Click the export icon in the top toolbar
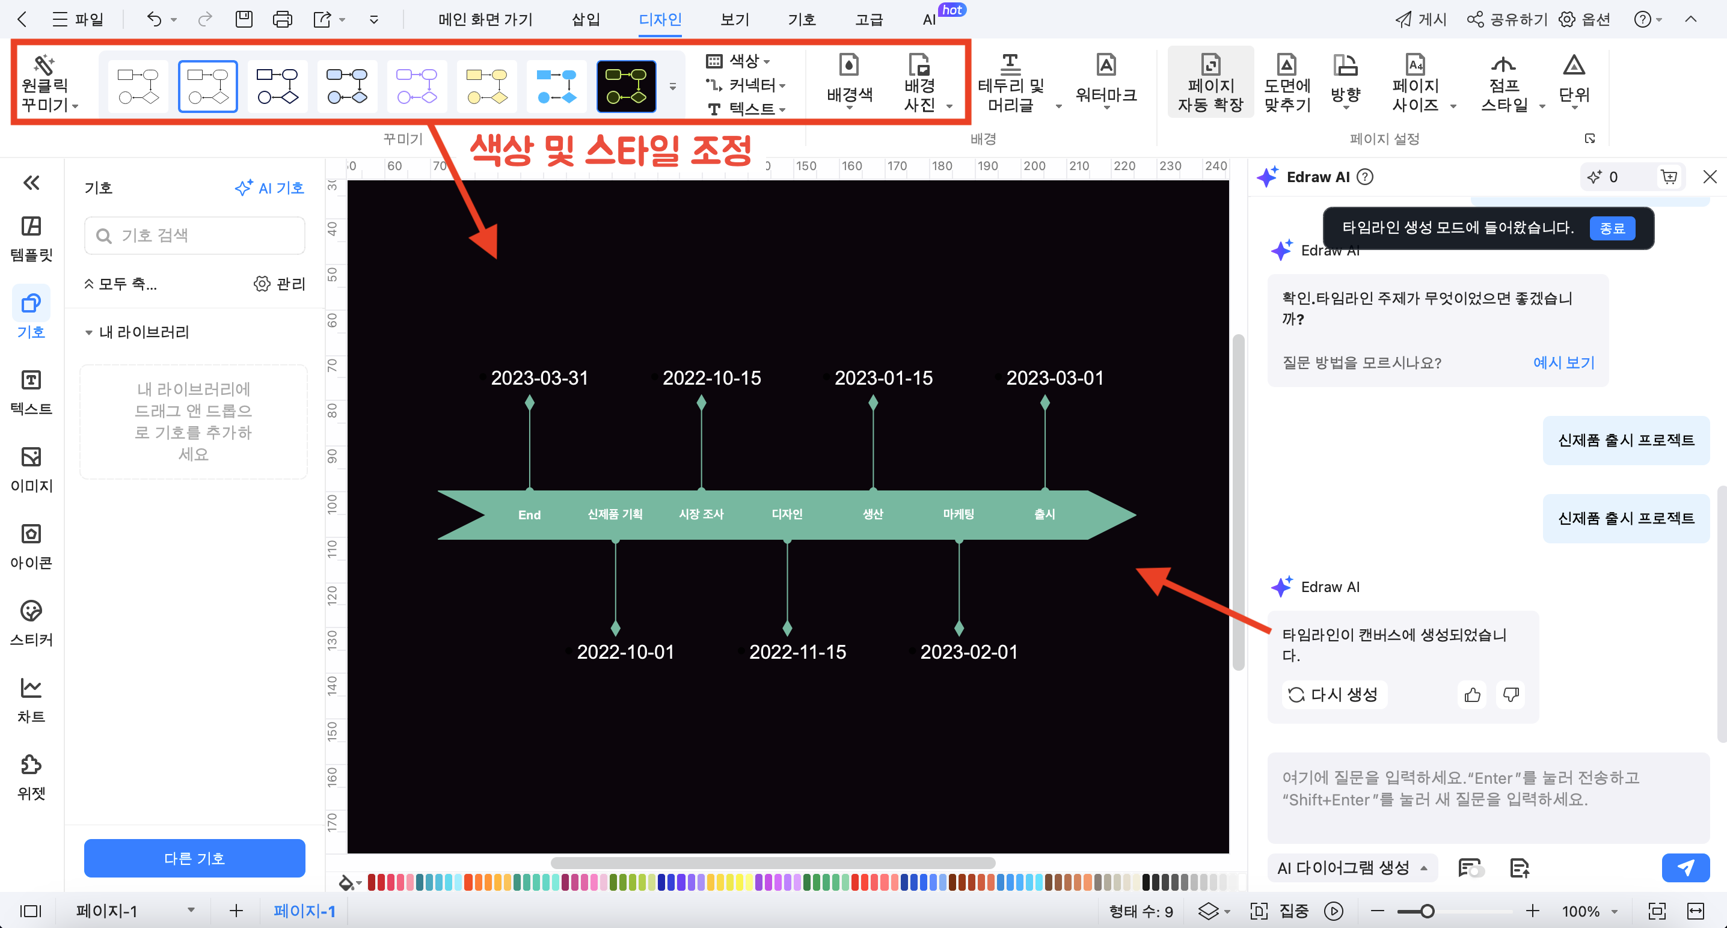The image size is (1727, 928). click(322, 19)
